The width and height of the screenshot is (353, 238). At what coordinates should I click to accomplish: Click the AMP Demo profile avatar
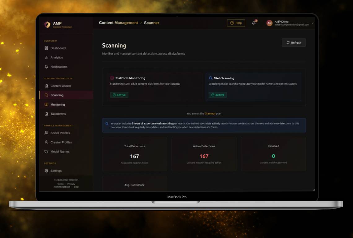pyautogui.click(x=268, y=23)
